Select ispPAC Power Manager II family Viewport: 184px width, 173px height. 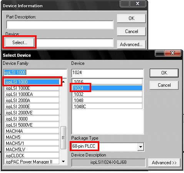tap(32, 161)
